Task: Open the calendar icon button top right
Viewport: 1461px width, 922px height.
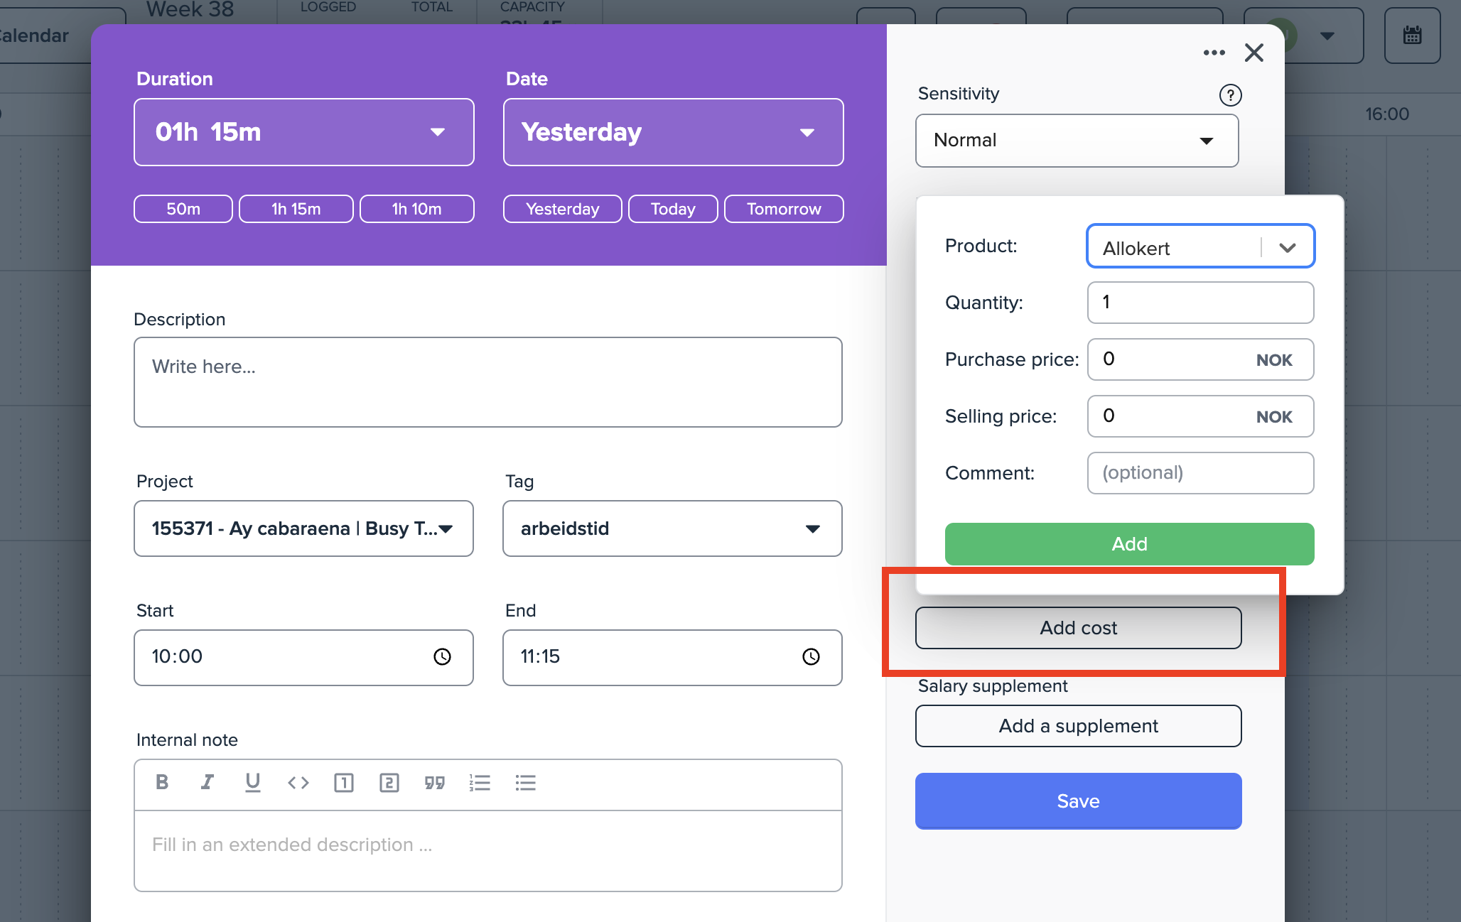Action: (x=1412, y=36)
